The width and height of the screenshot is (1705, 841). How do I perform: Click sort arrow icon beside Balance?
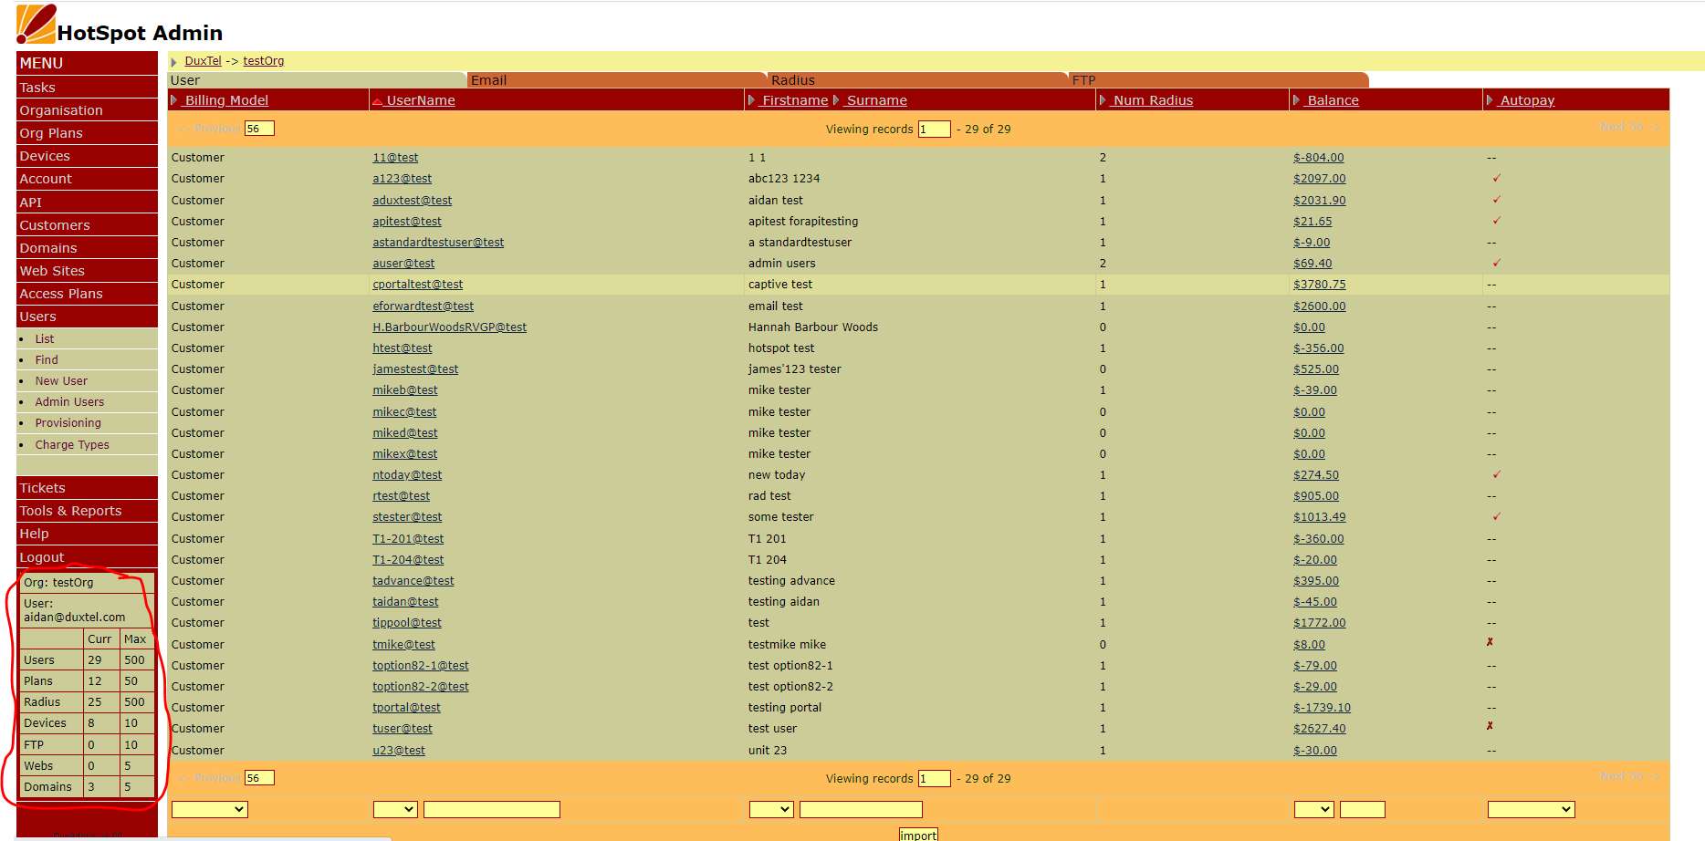coord(1296,100)
